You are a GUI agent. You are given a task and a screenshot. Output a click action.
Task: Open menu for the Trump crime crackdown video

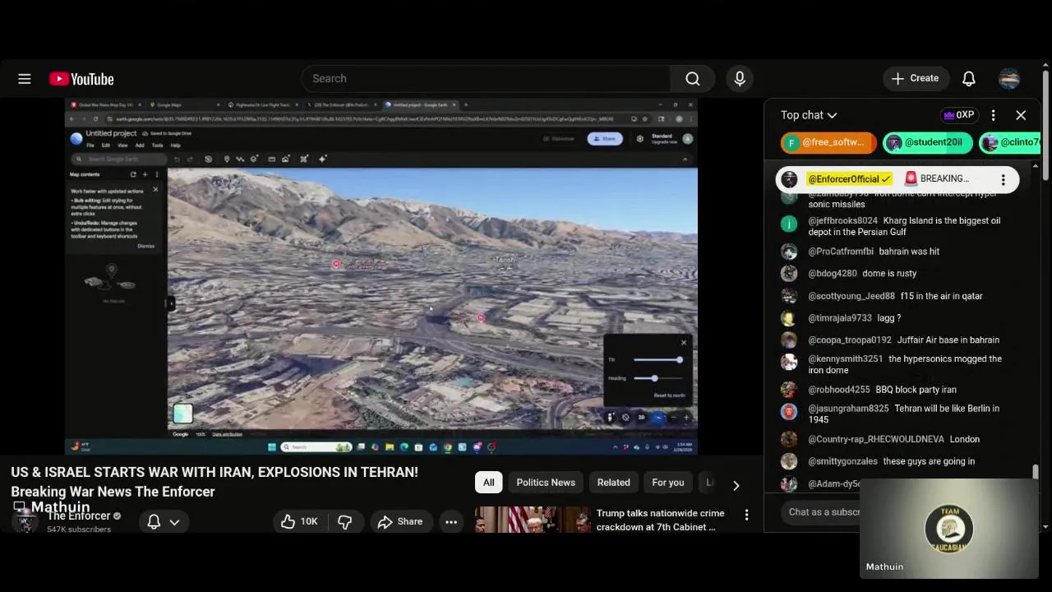pos(746,515)
